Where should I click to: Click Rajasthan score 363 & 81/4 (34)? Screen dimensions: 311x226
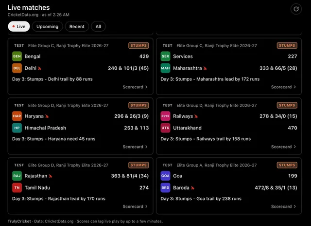130,176
